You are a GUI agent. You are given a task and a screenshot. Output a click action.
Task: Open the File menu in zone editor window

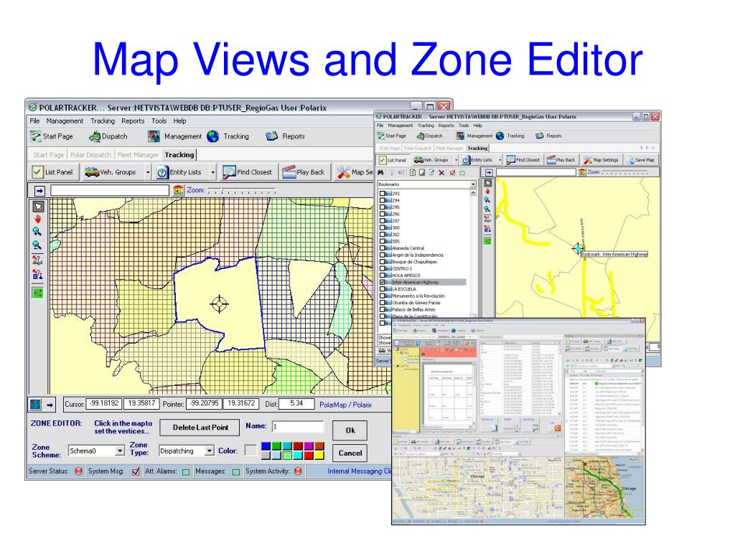(34, 121)
